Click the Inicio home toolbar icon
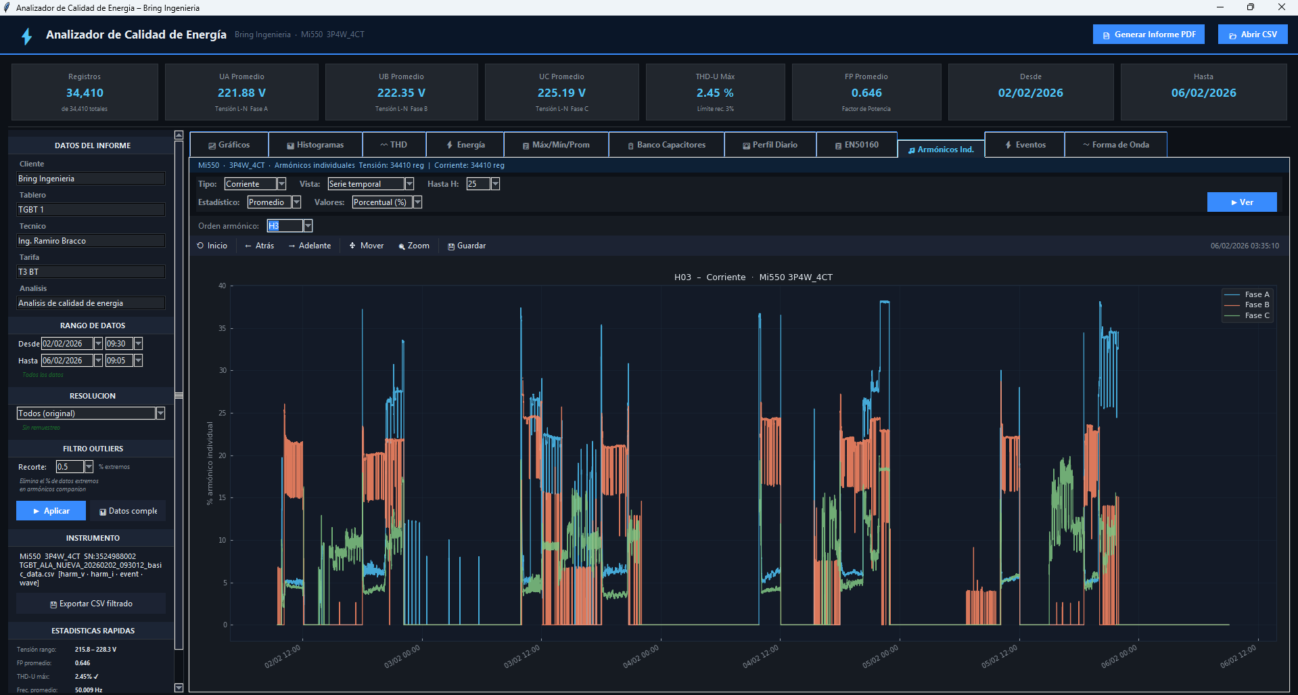Viewport: 1298px width, 695px height. tap(212, 246)
